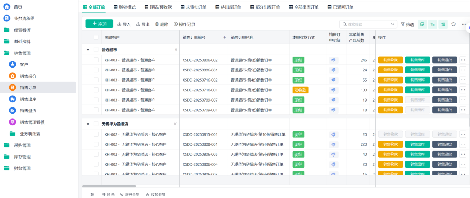The height and width of the screenshot is (198, 470).
Task: Click the sort arrow on the 销售订单编号 column
Action: (224, 37)
